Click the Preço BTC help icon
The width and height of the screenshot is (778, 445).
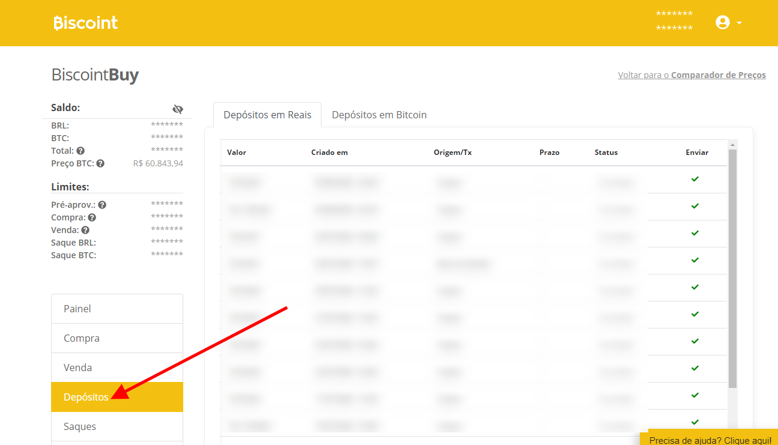pyautogui.click(x=100, y=163)
